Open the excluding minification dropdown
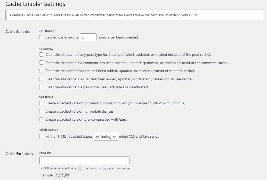Viewport: 267px width, 180px height. [106, 137]
